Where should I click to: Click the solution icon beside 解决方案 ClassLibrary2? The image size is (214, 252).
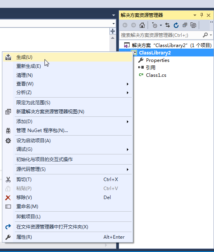pos(127,45)
